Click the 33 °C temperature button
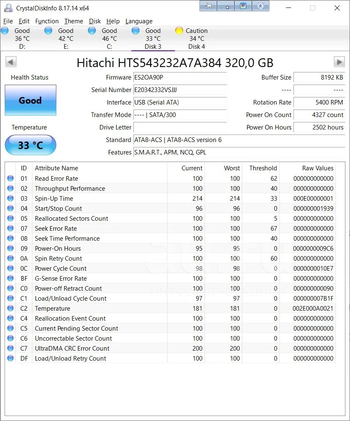The width and height of the screenshot is (350, 421). (x=30, y=145)
